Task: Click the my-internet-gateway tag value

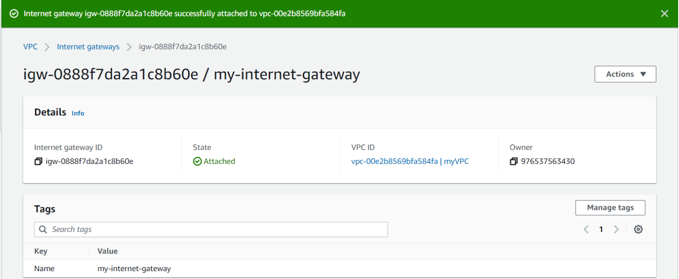Action: tap(134, 268)
